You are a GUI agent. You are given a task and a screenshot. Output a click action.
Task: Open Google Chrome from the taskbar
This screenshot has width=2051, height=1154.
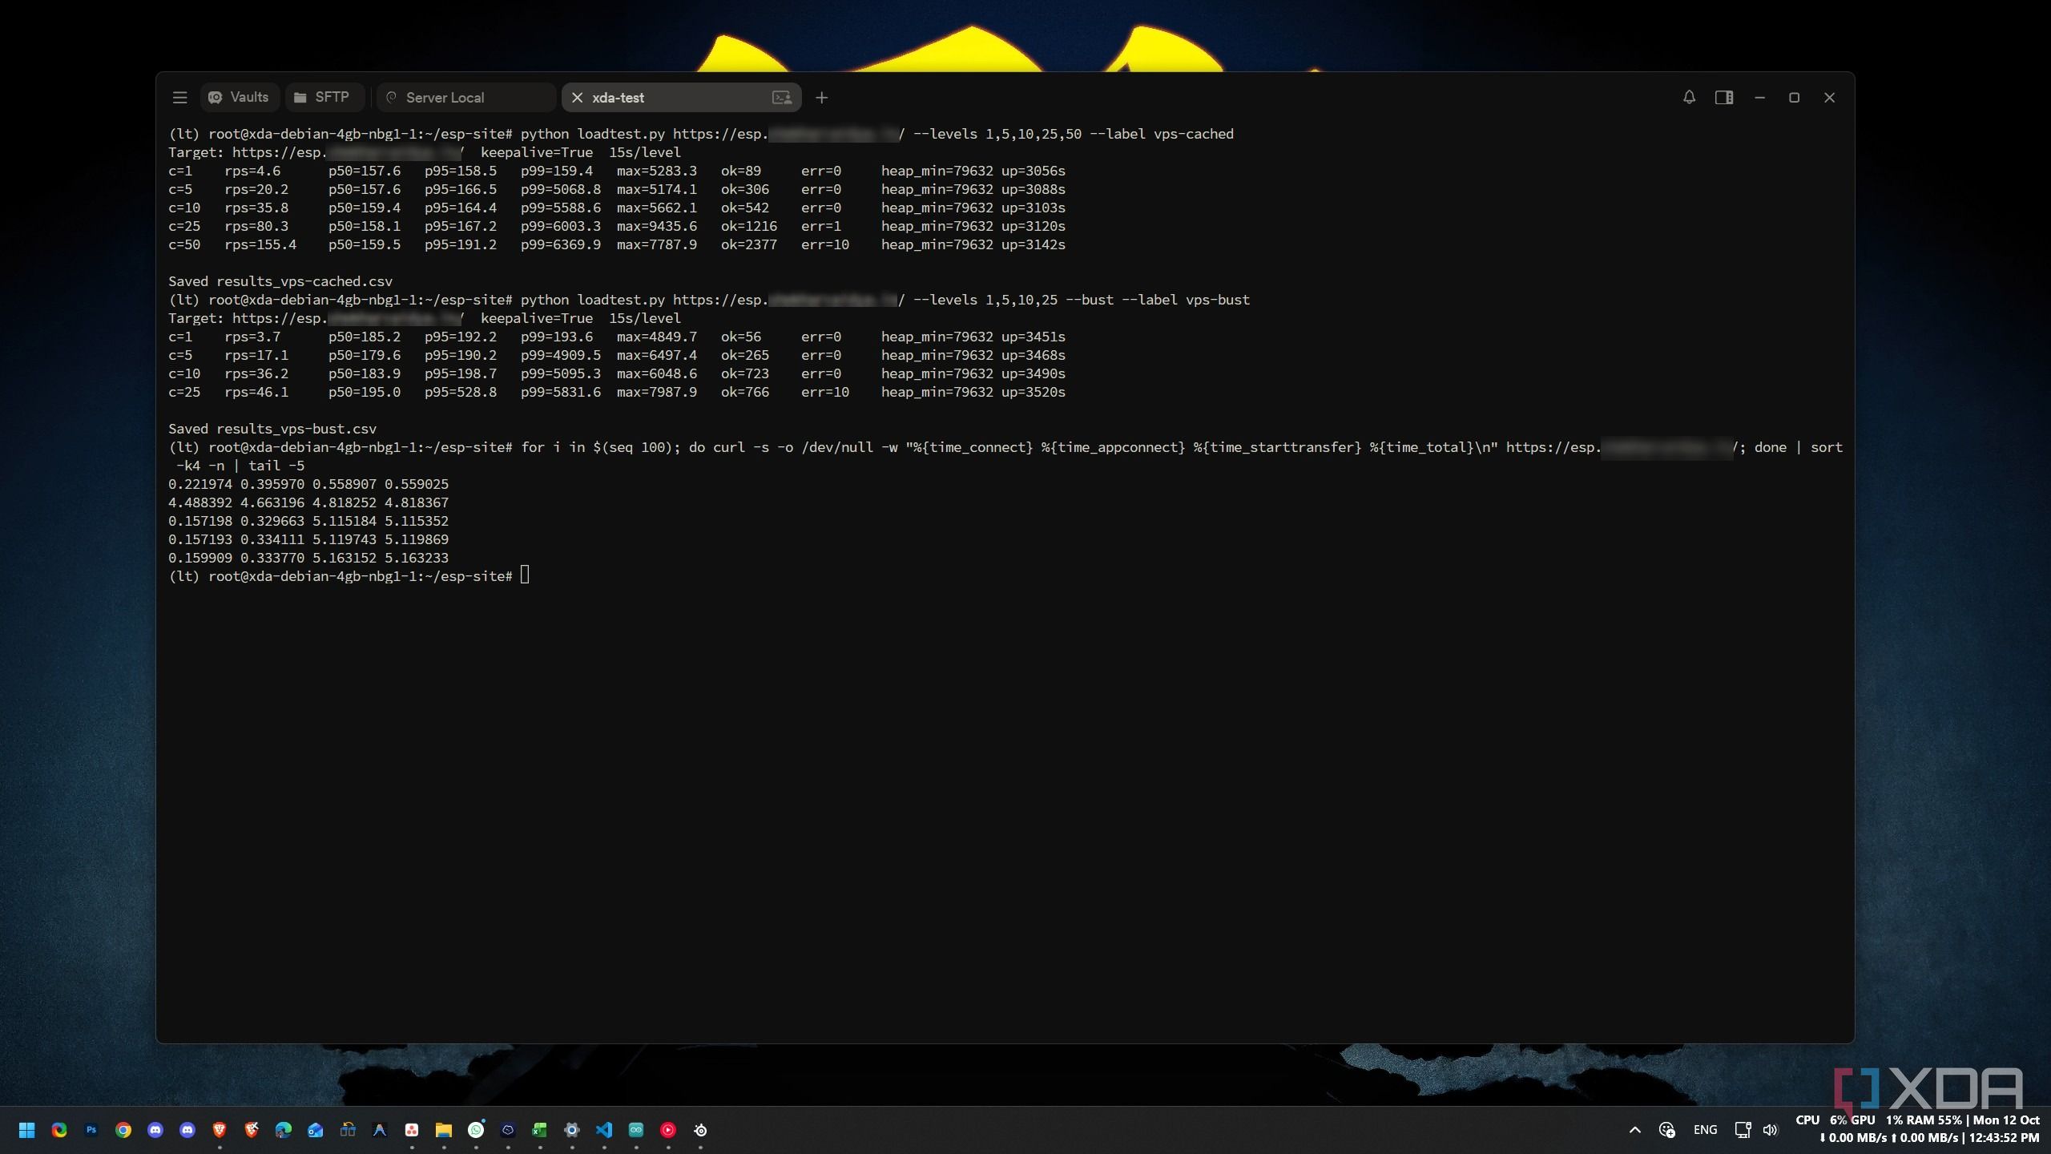pyautogui.click(x=123, y=1130)
